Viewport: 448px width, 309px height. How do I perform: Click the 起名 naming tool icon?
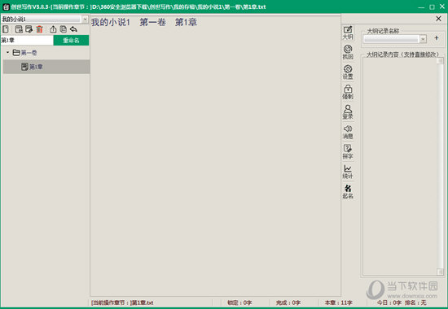[x=348, y=191]
